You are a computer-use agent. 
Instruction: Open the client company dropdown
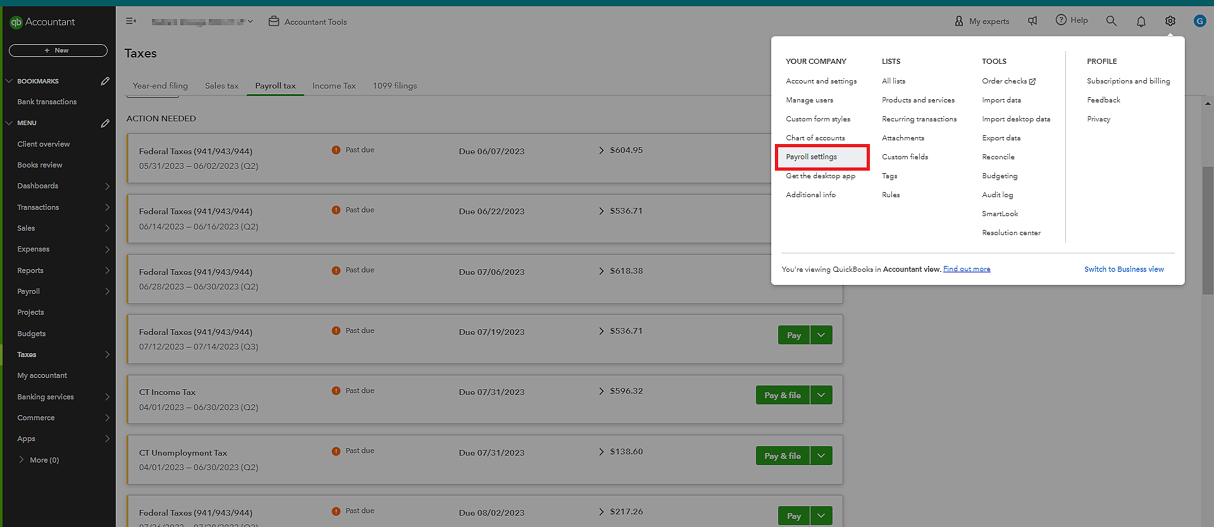tap(202, 21)
